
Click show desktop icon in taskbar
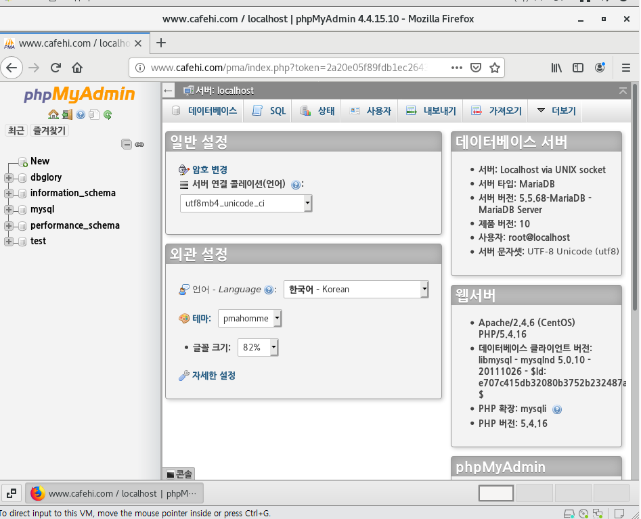(12, 493)
